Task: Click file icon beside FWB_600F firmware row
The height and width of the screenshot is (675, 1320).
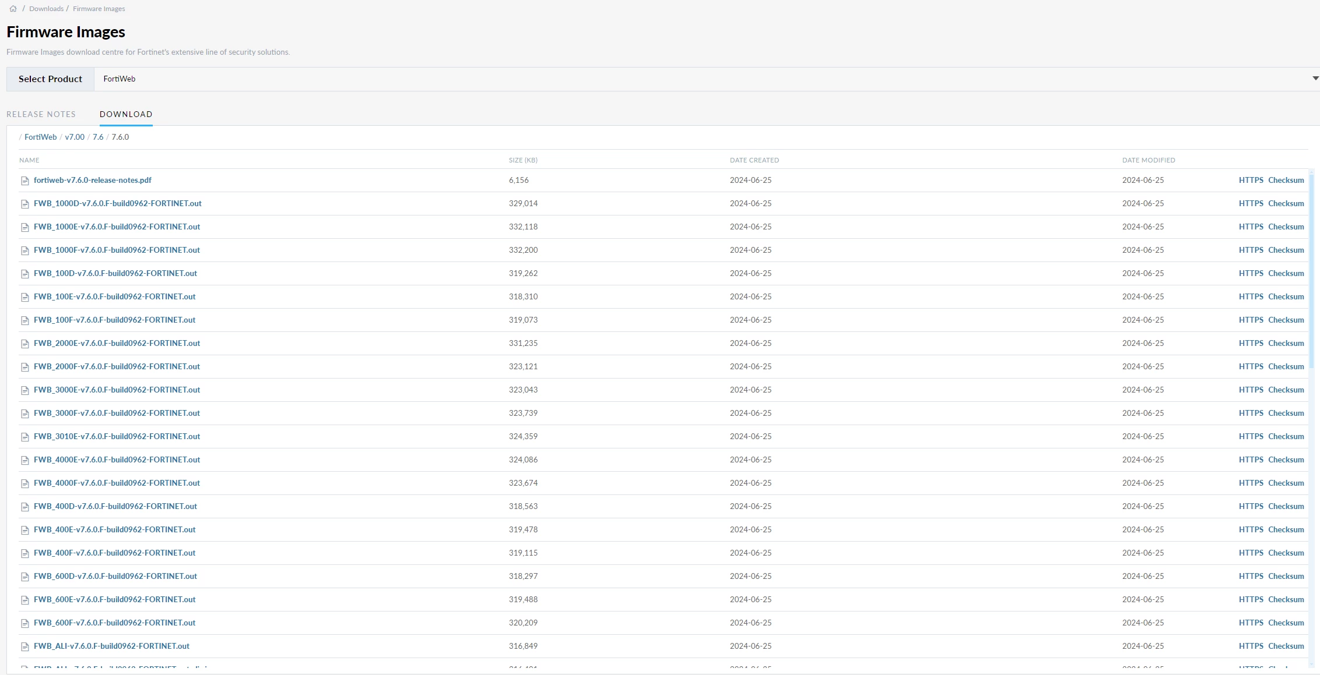Action: point(25,623)
